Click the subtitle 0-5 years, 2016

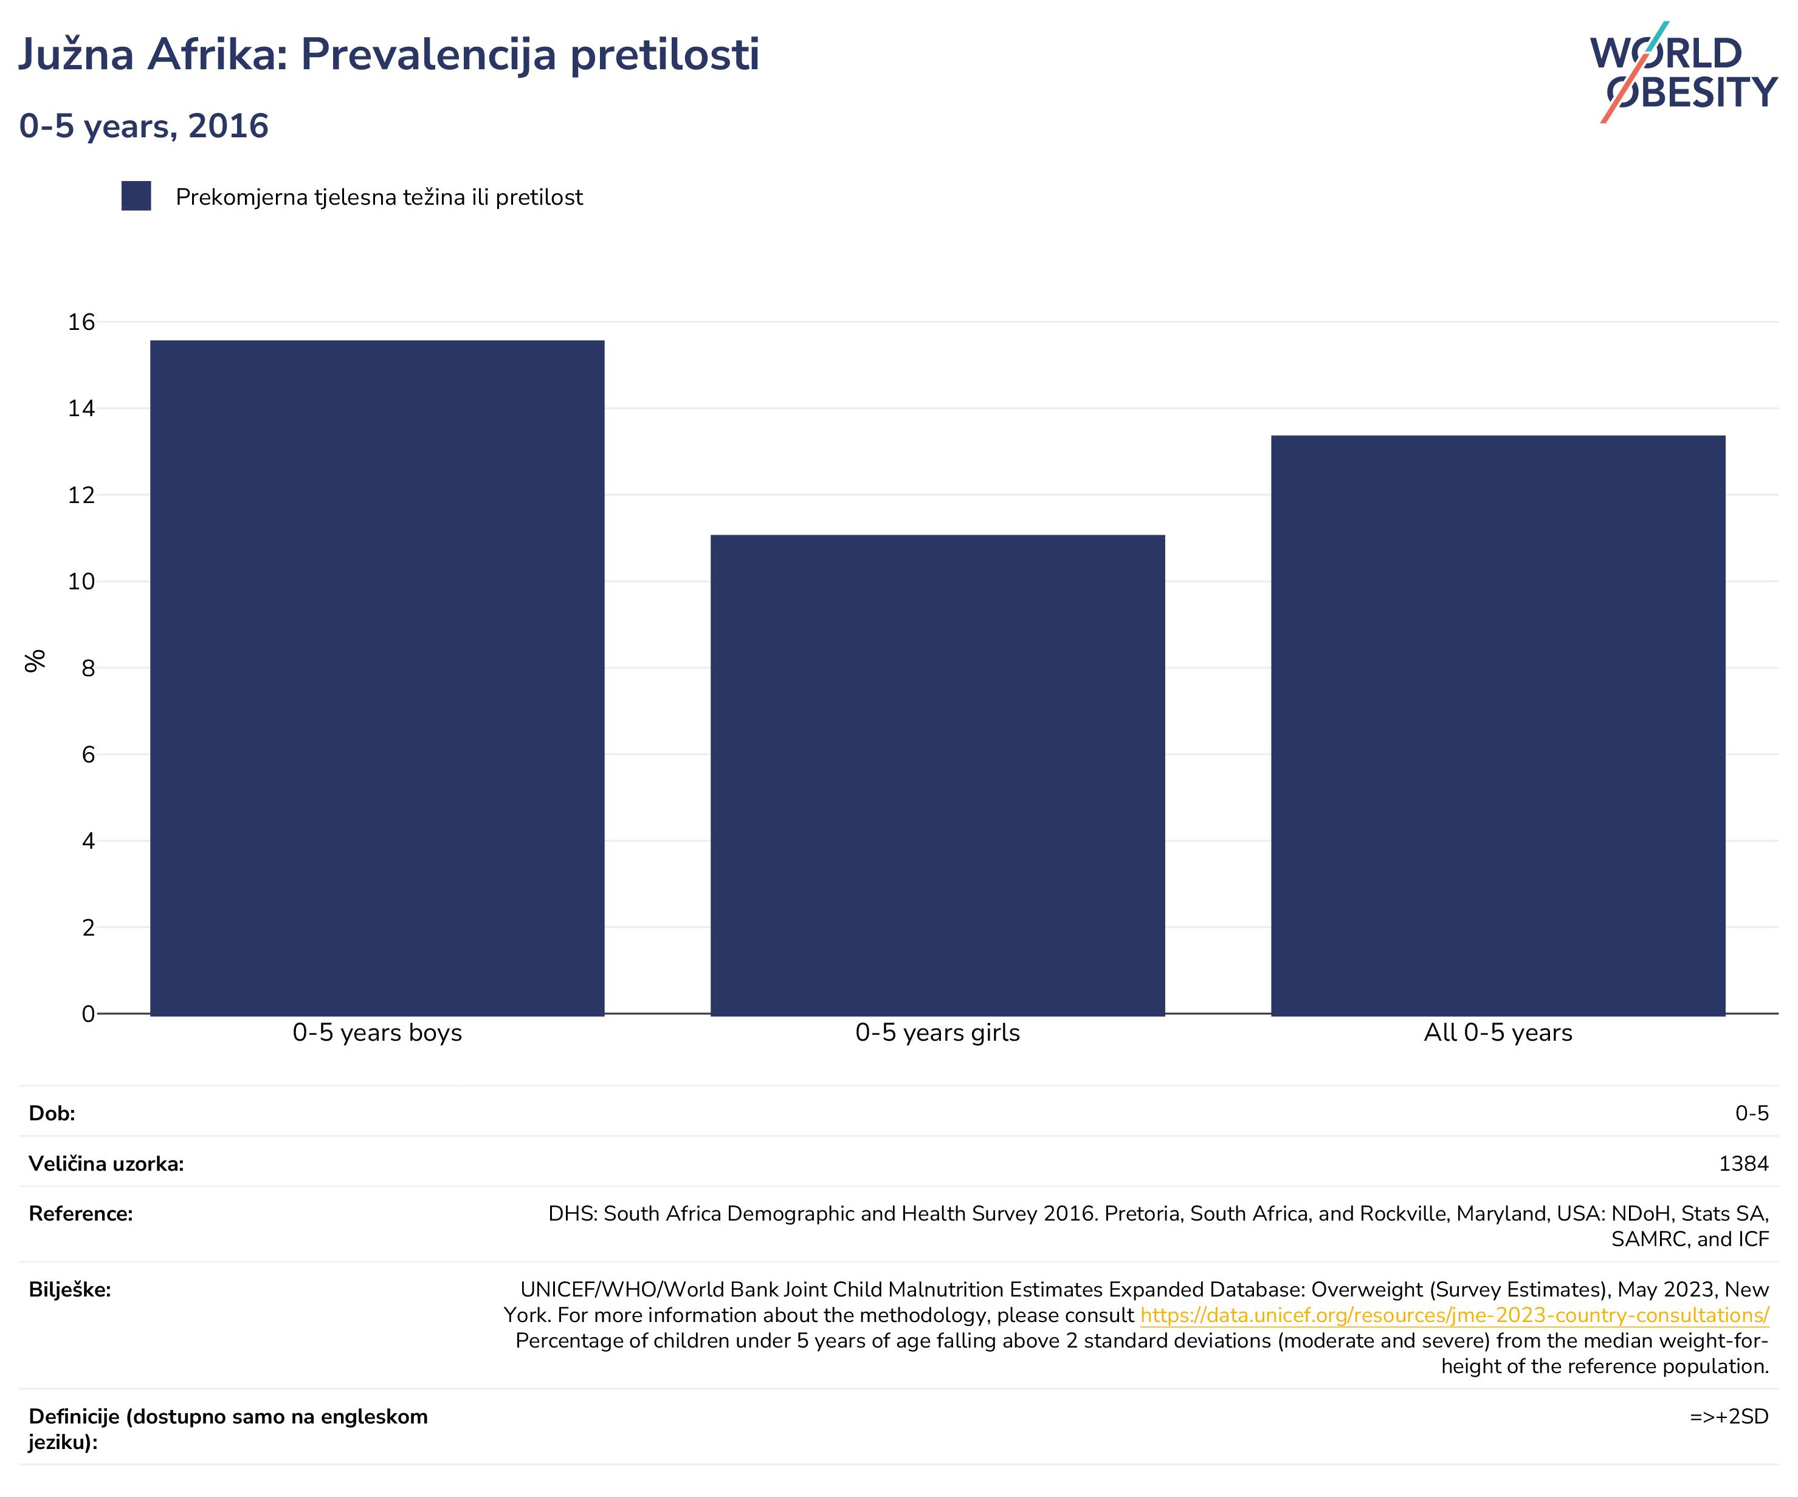pyautogui.click(x=144, y=127)
